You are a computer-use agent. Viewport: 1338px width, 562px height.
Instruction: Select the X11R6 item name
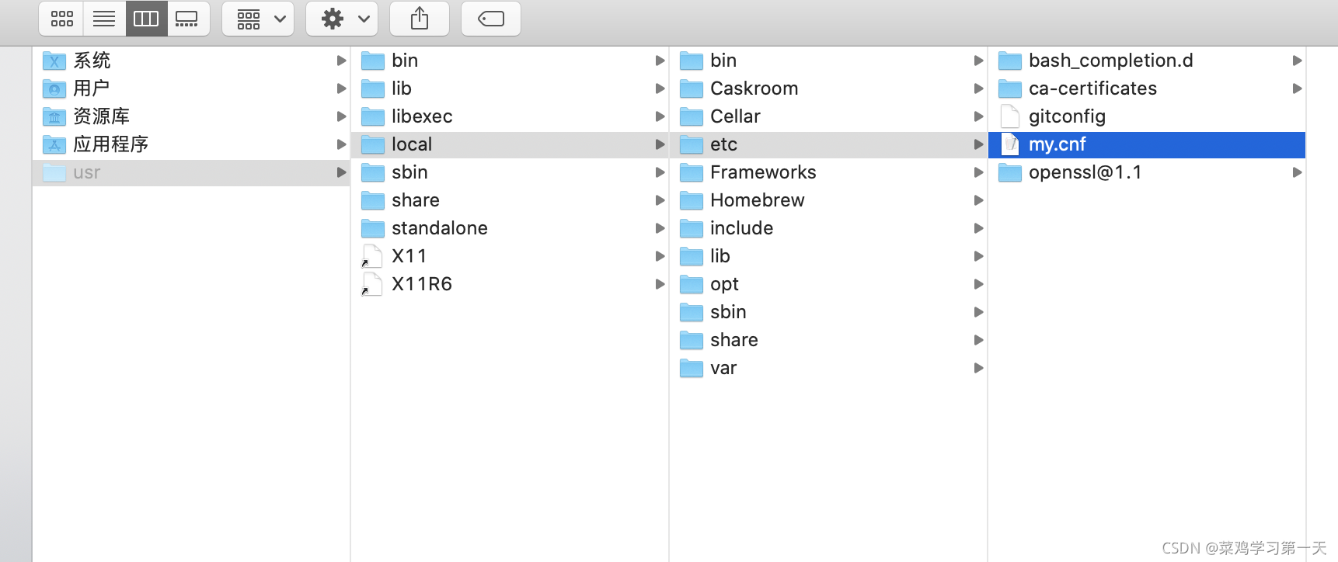(422, 284)
